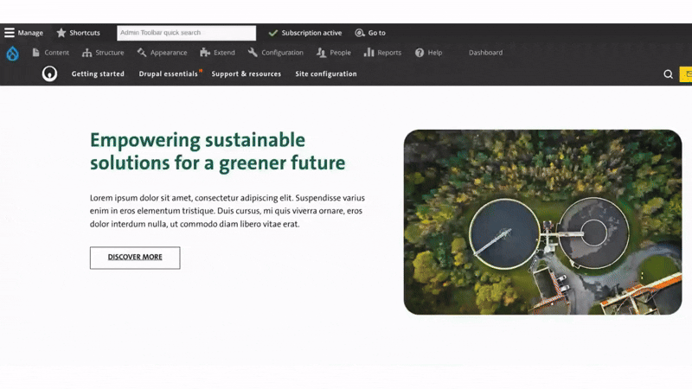Open the Reports admin menu
Image resolution: width=692 pixels, height=389 pixels.
click(x=382, y=53)
